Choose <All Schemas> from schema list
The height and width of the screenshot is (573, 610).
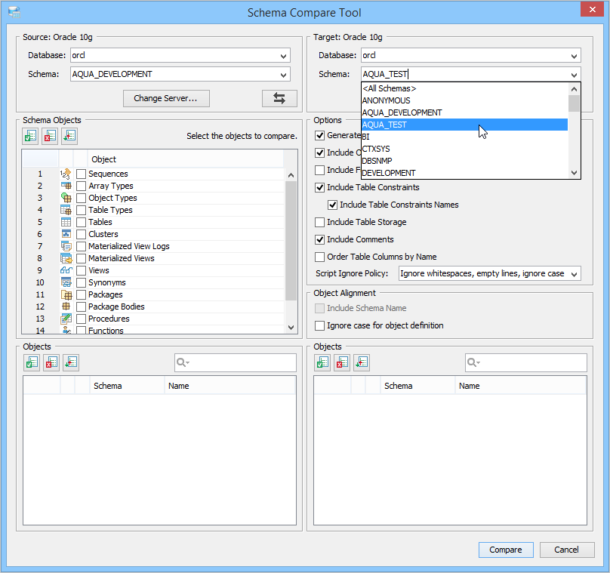464,88
